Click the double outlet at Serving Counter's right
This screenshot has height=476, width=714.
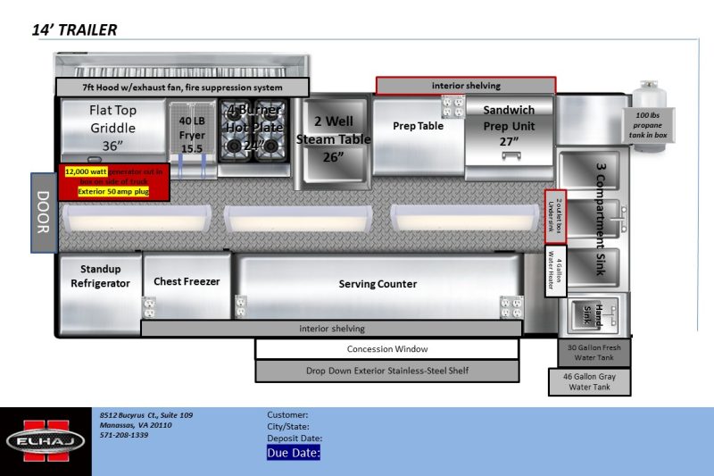[x=511, y=307]
